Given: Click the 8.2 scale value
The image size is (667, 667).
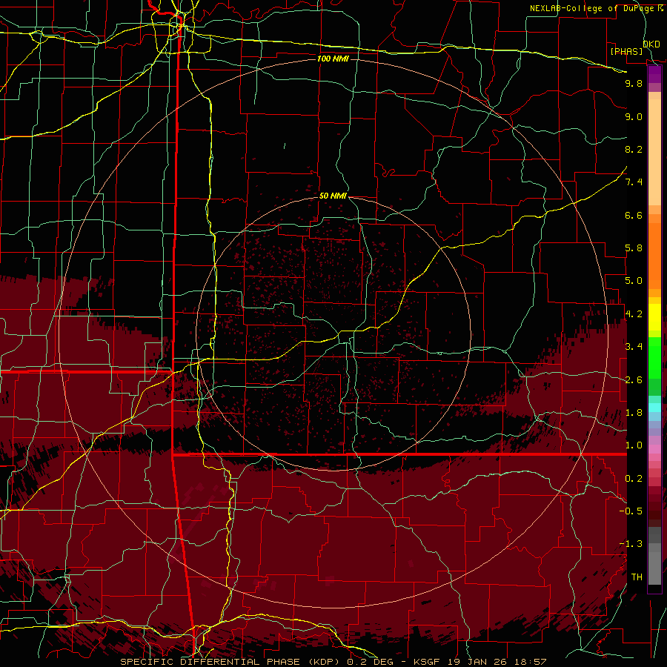Looking at the screenshot, I should coord(634,149).
